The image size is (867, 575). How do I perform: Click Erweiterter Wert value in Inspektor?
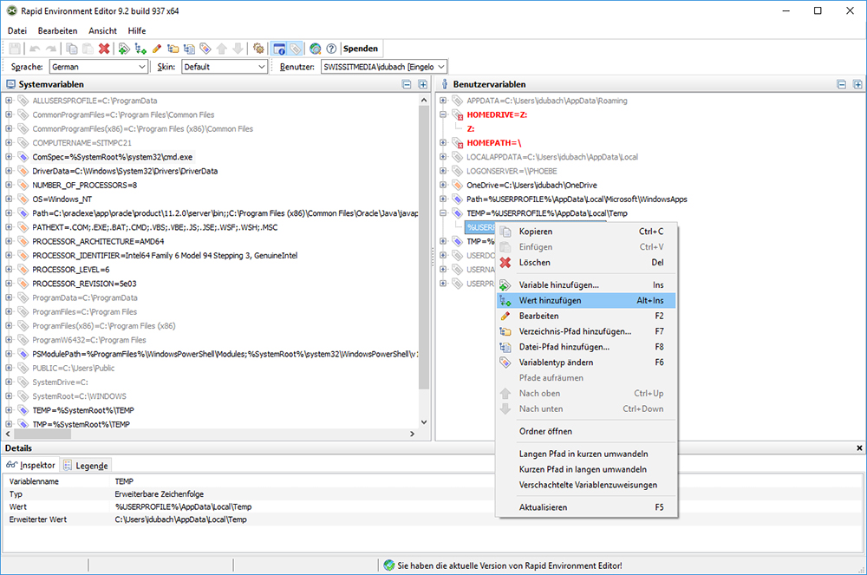(x=181, y=519)
